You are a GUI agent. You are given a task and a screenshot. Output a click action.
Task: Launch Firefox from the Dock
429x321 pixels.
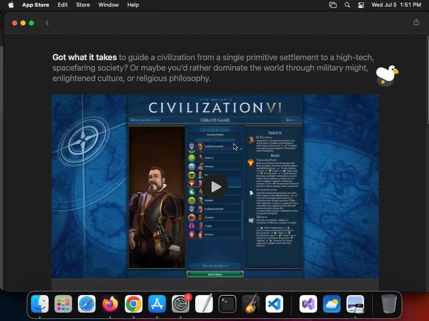(110, 304)
